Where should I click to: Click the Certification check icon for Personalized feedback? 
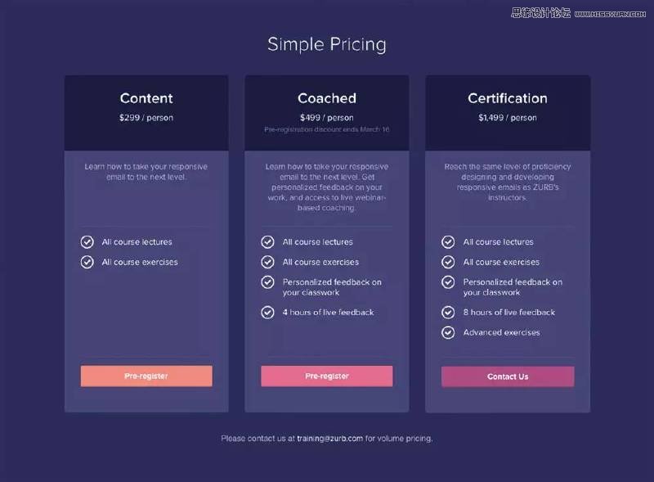(448, 282)
